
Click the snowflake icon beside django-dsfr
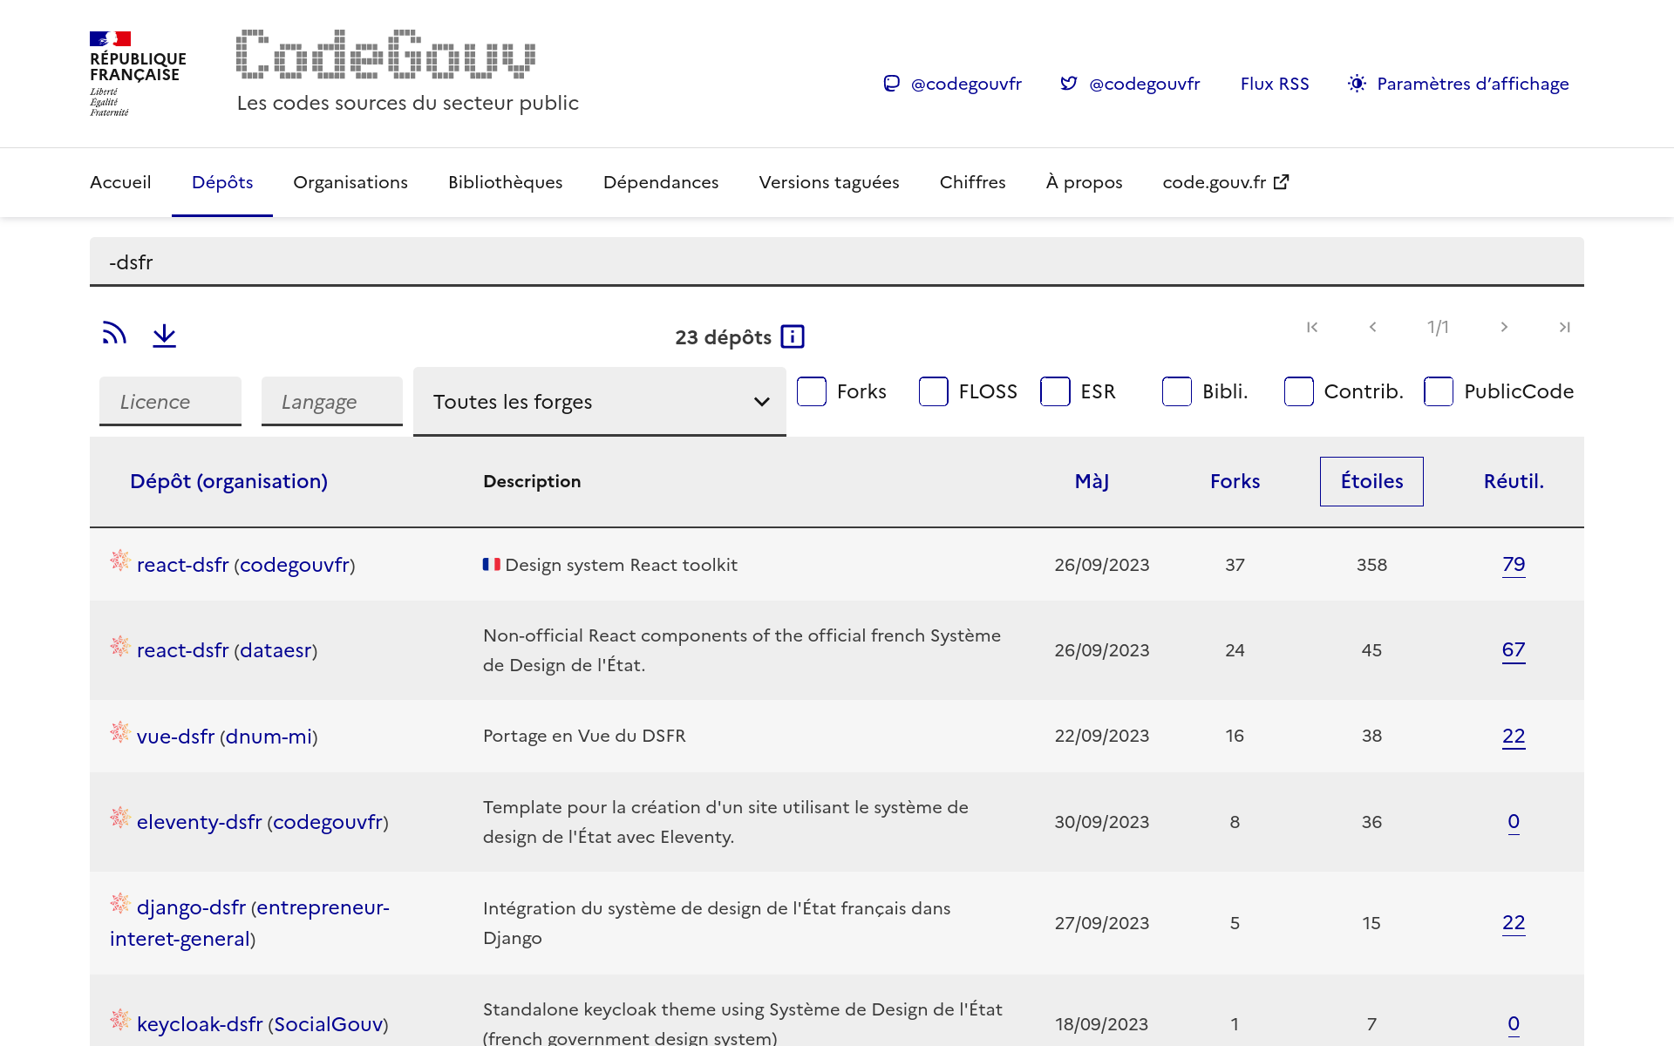click(120, 903)
